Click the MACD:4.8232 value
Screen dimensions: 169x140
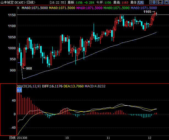coord(95,86)
